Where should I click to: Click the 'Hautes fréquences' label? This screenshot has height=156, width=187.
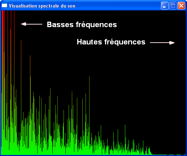tap(111, 42)
